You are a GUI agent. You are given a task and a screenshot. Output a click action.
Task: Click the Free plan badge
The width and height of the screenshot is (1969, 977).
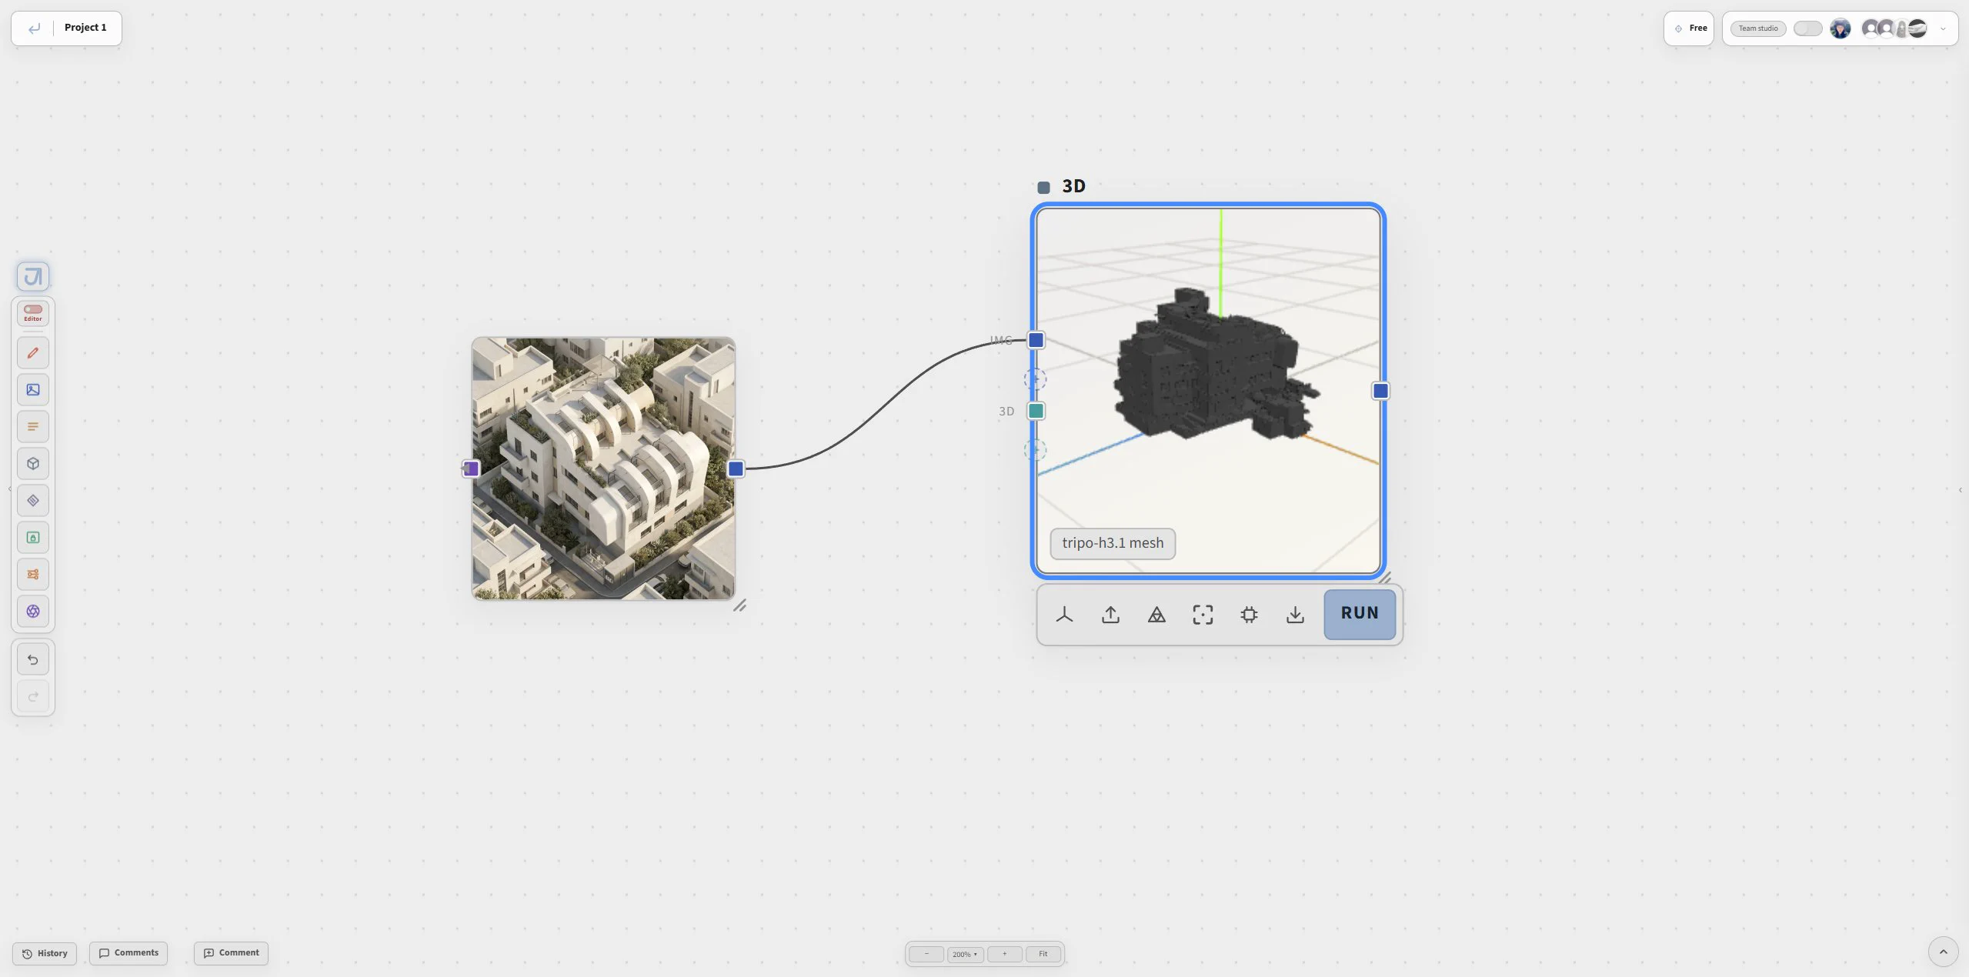[x=1689, y=28]
